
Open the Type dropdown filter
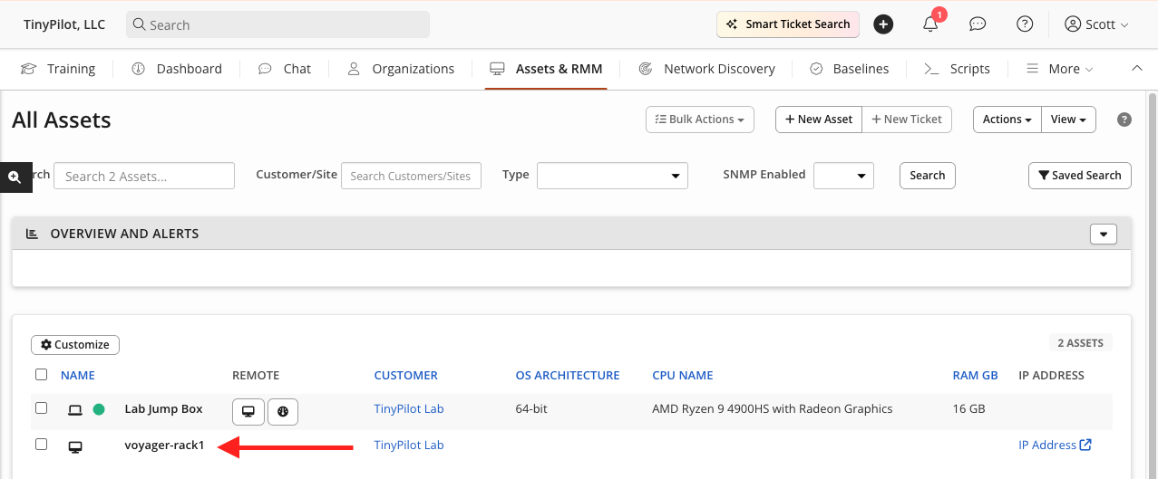(x=612, y=176)
